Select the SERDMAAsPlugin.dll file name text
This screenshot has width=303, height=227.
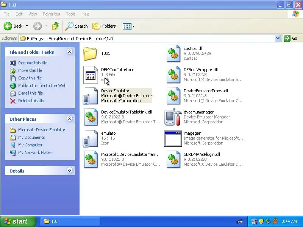[x=202, y=154]
